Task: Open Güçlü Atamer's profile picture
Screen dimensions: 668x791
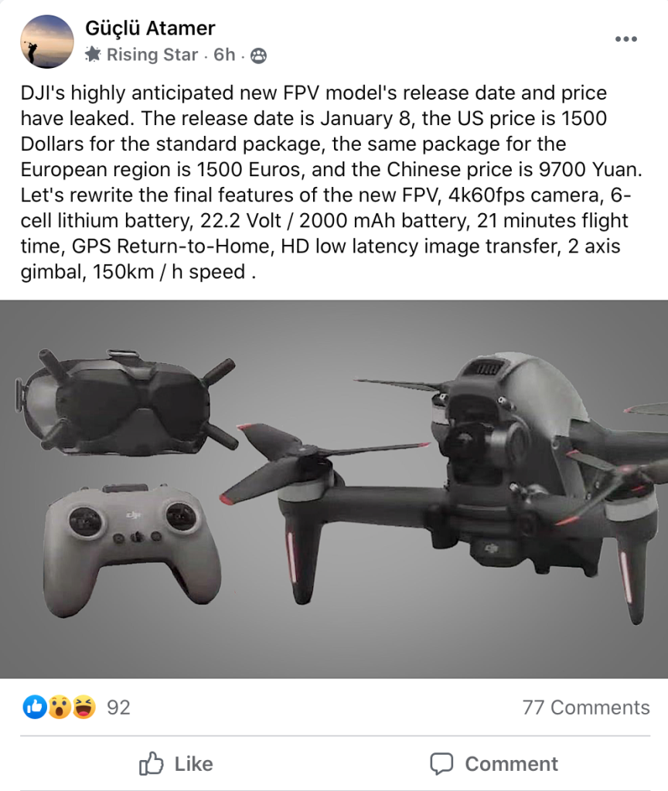Action: click(47, 42)
